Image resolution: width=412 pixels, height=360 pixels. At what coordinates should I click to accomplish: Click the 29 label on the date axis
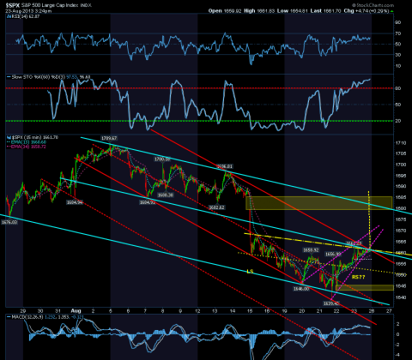pos(23,311)
